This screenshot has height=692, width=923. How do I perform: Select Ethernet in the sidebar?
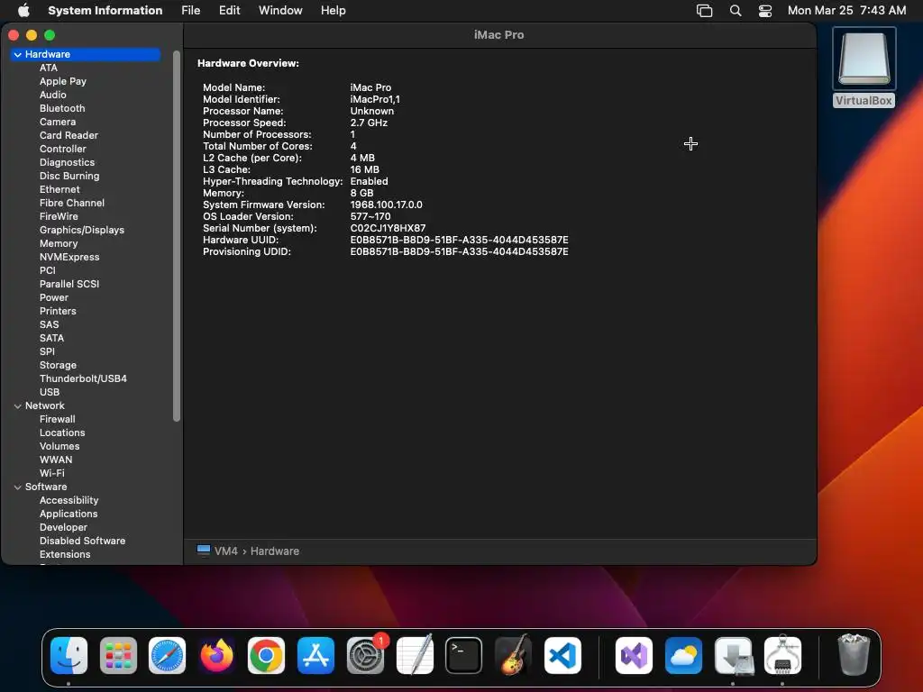pos(59,189)
